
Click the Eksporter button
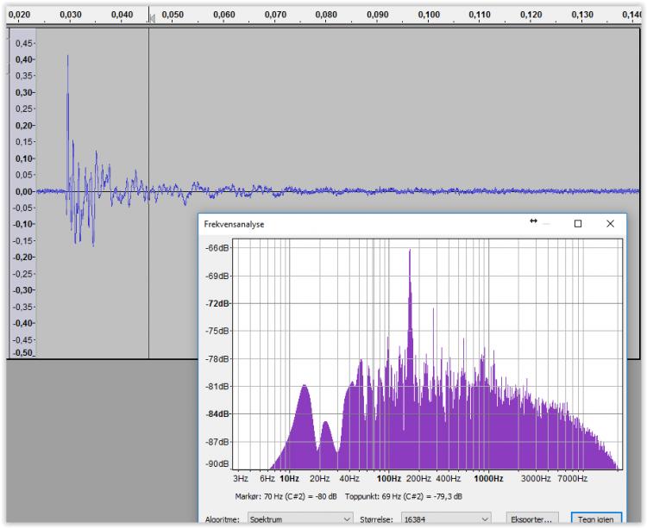[531, 519]
